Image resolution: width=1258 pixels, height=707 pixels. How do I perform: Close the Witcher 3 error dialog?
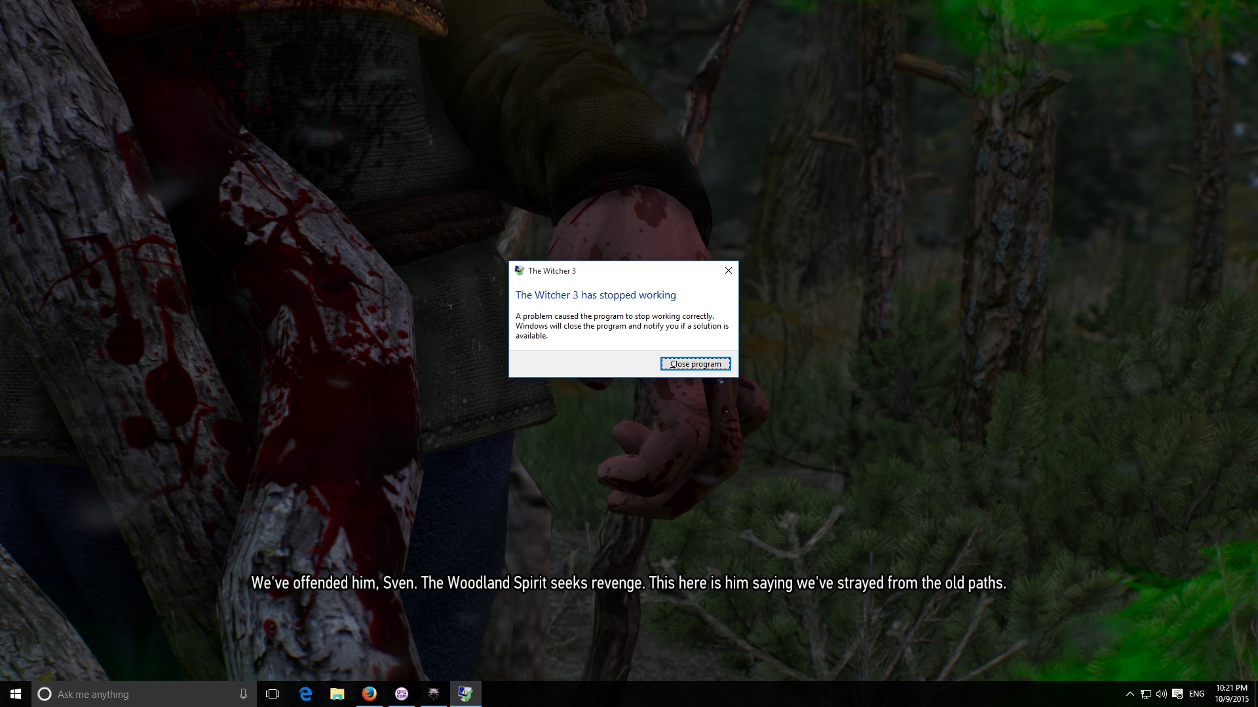point(728,270)
